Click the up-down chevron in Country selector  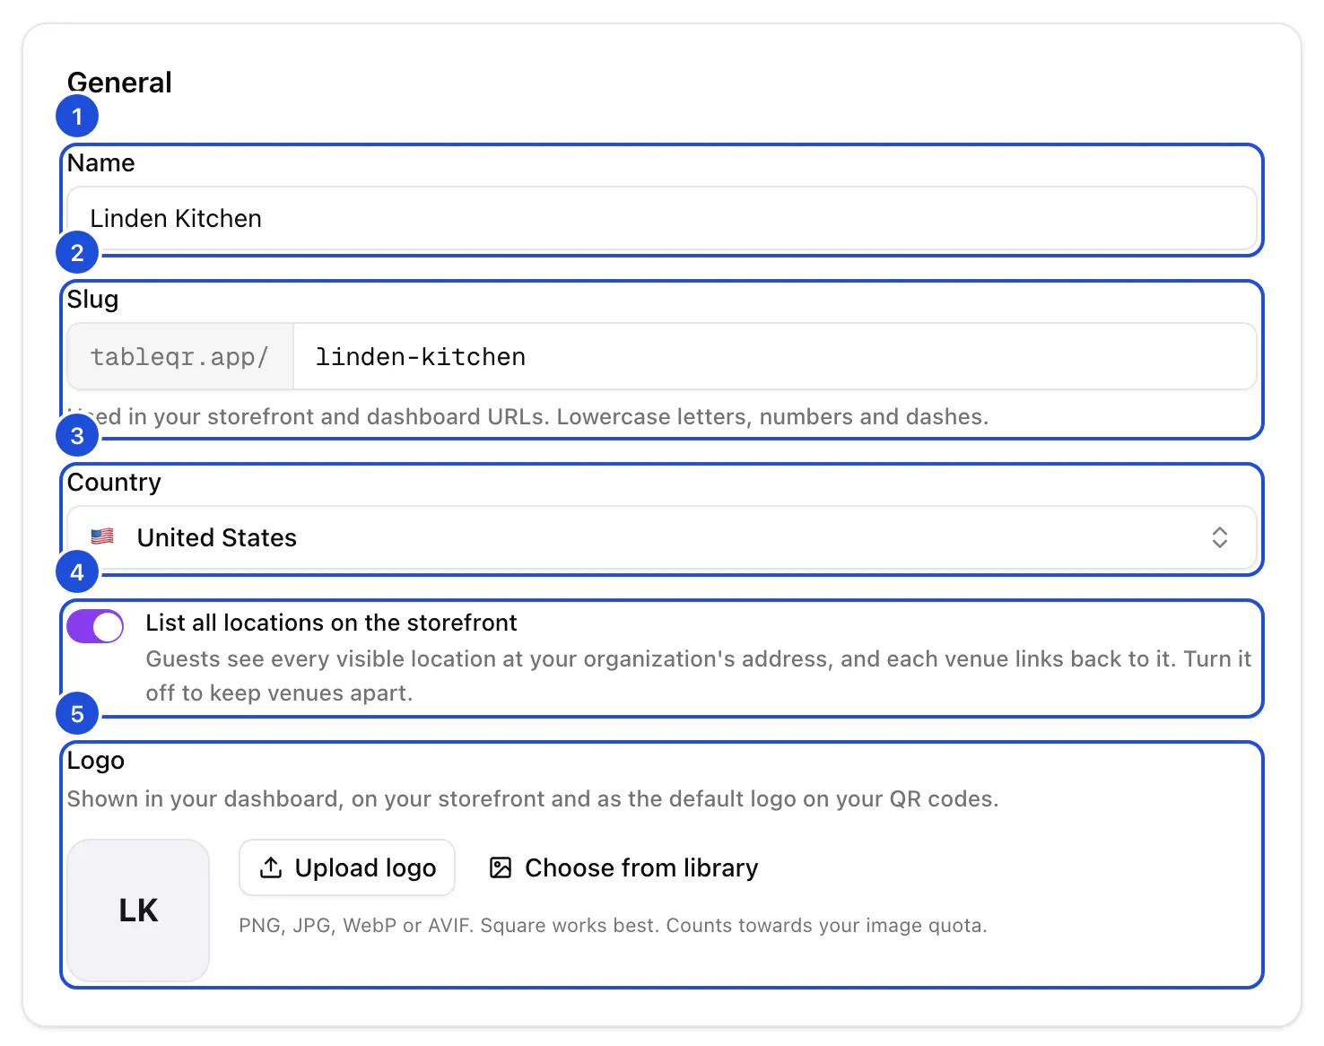click(x=1219, y=537)
